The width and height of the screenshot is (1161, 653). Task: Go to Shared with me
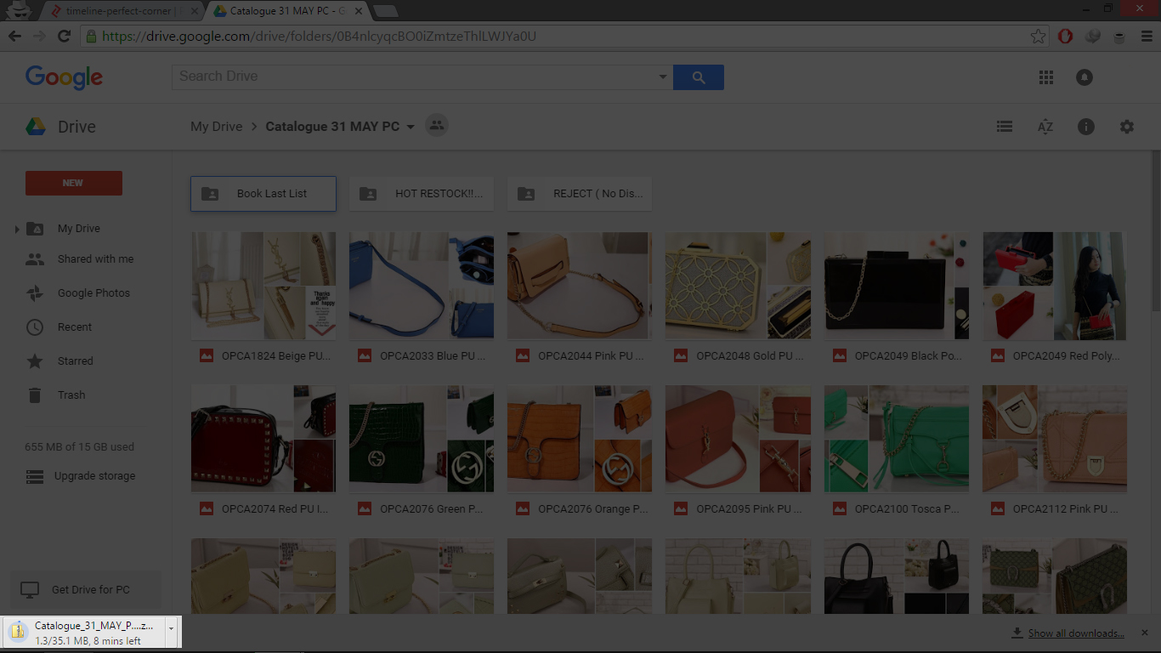click(x=95, y=259)
